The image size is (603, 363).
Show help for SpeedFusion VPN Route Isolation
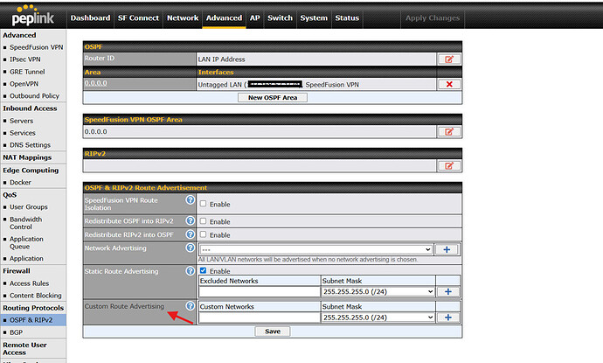coord(190,199)
